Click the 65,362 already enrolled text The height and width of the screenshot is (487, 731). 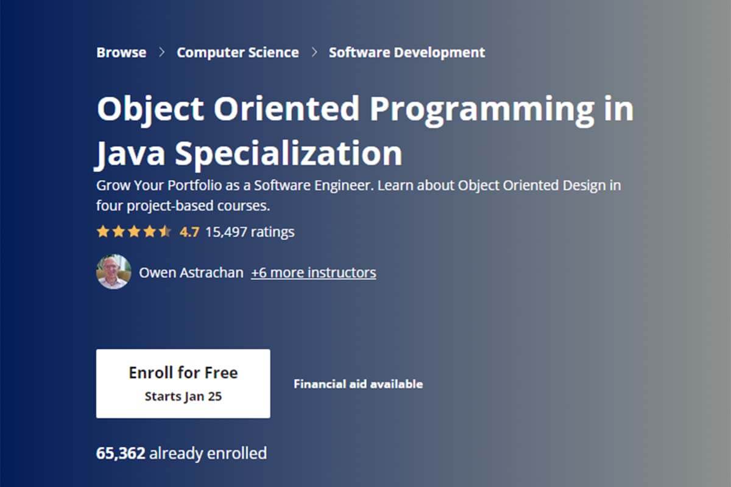[x=182, y=453]
